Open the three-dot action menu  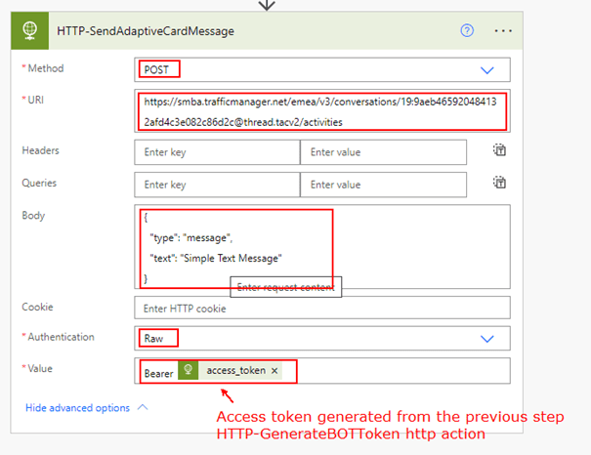[x=503, y=30]
